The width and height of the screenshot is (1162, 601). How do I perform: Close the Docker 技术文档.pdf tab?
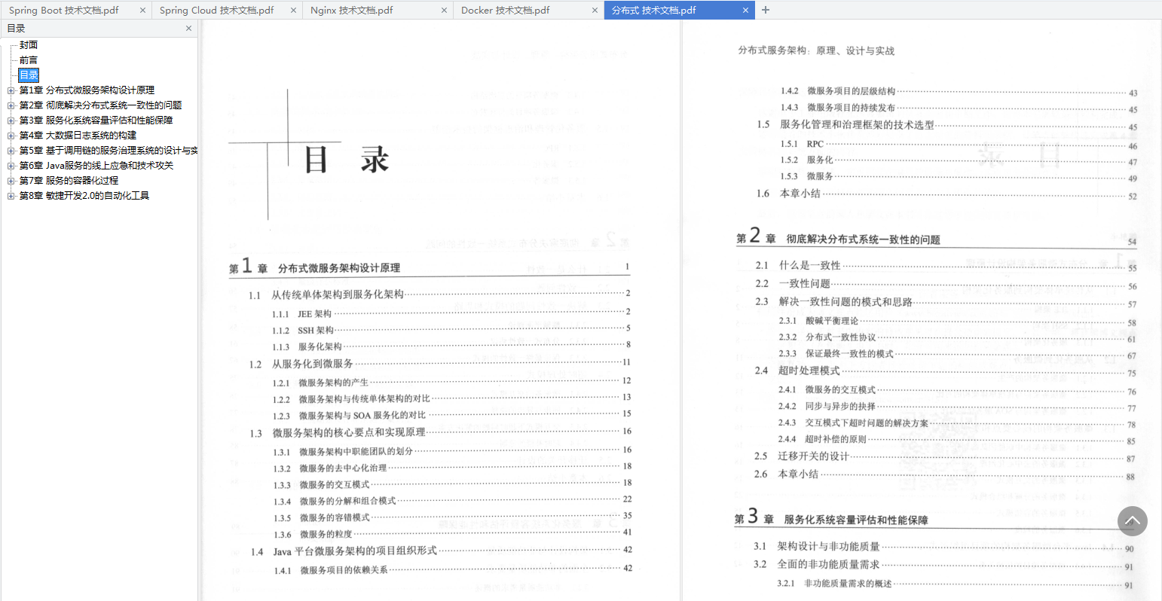point(595,10)
